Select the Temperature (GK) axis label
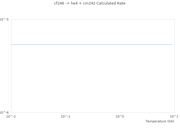Viewport: 180px width, 135px height. [x=160, y=121]
